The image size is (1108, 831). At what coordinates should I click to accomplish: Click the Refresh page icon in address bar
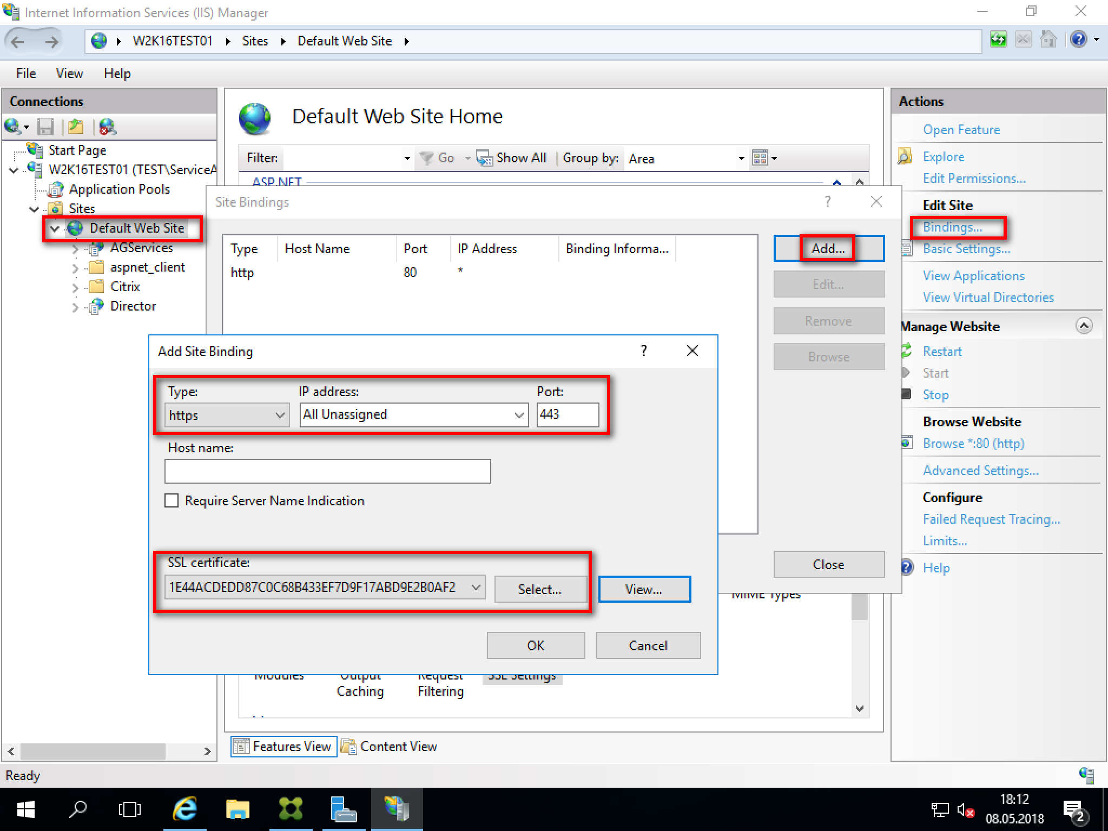click(998, 40)
